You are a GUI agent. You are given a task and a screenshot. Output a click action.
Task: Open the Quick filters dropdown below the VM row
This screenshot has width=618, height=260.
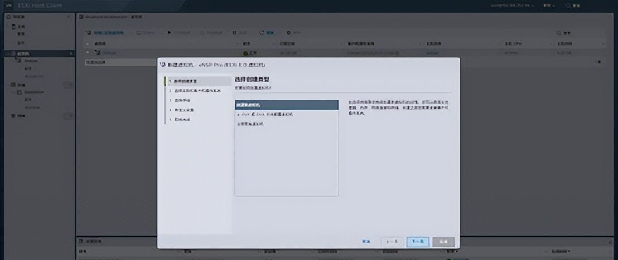pyautogui.click(x=120, y=62)
